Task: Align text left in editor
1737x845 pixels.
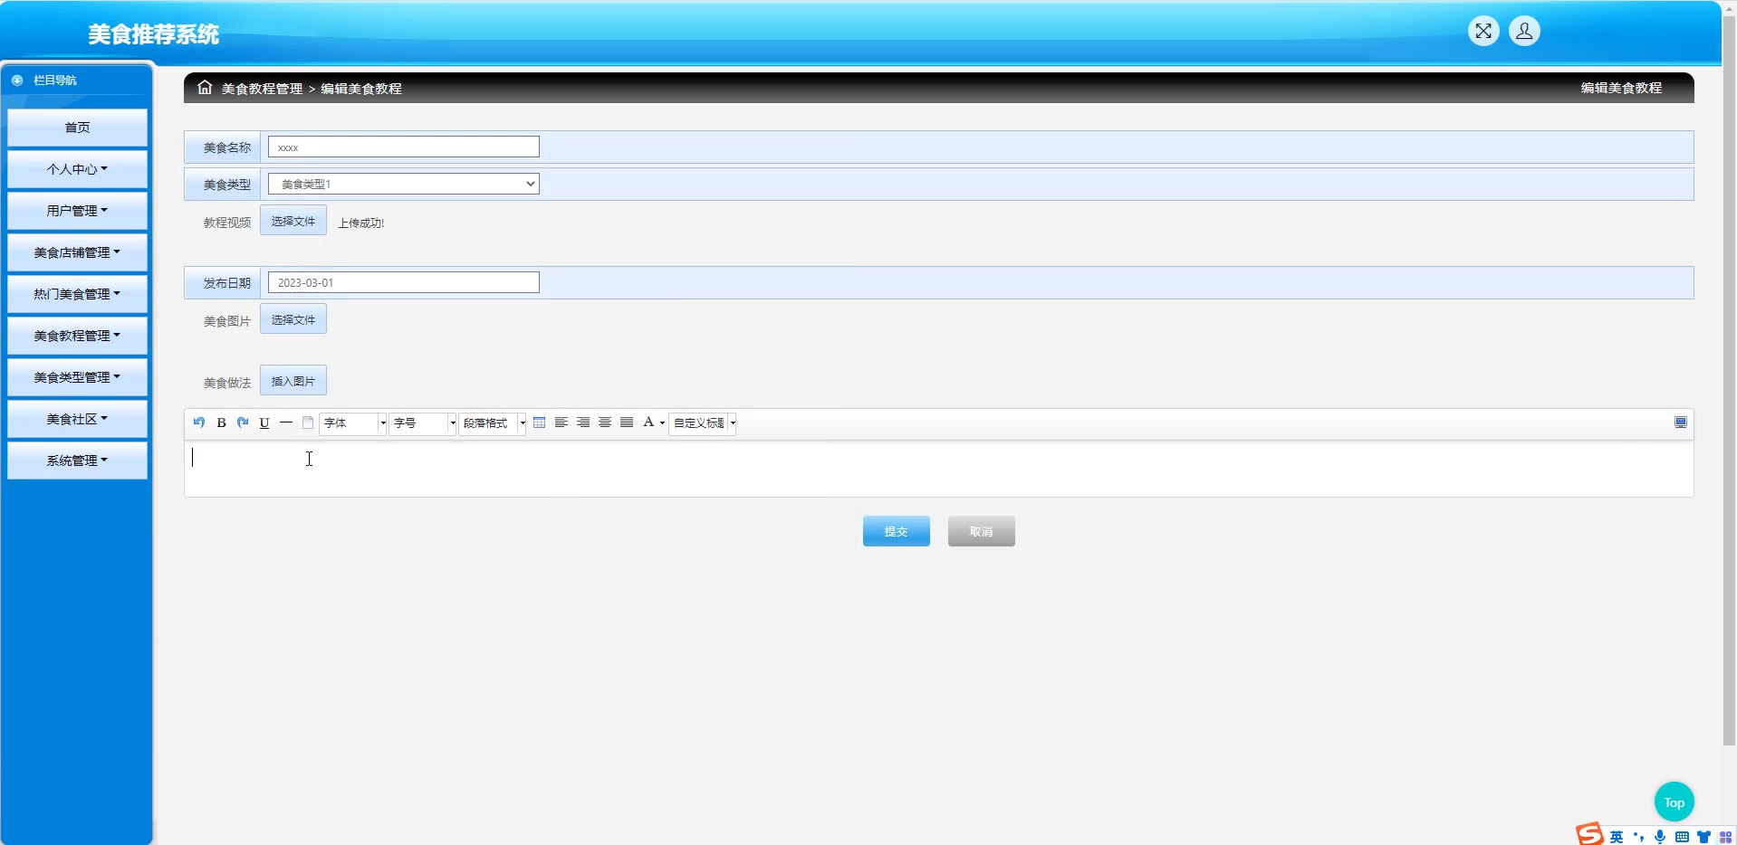Action: (x=561, y=422)
